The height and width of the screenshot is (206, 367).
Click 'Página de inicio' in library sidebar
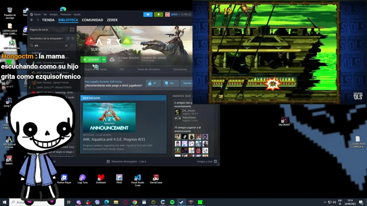click(39, 30)
